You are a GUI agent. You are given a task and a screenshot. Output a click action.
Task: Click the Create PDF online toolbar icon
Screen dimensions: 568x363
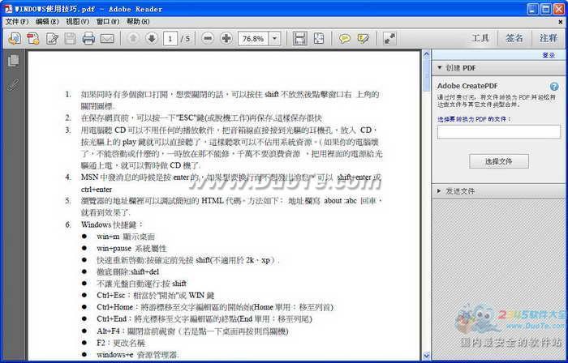click(15, 38)
